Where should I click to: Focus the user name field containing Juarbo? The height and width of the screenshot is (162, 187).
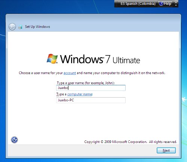[x=91, y=88]
